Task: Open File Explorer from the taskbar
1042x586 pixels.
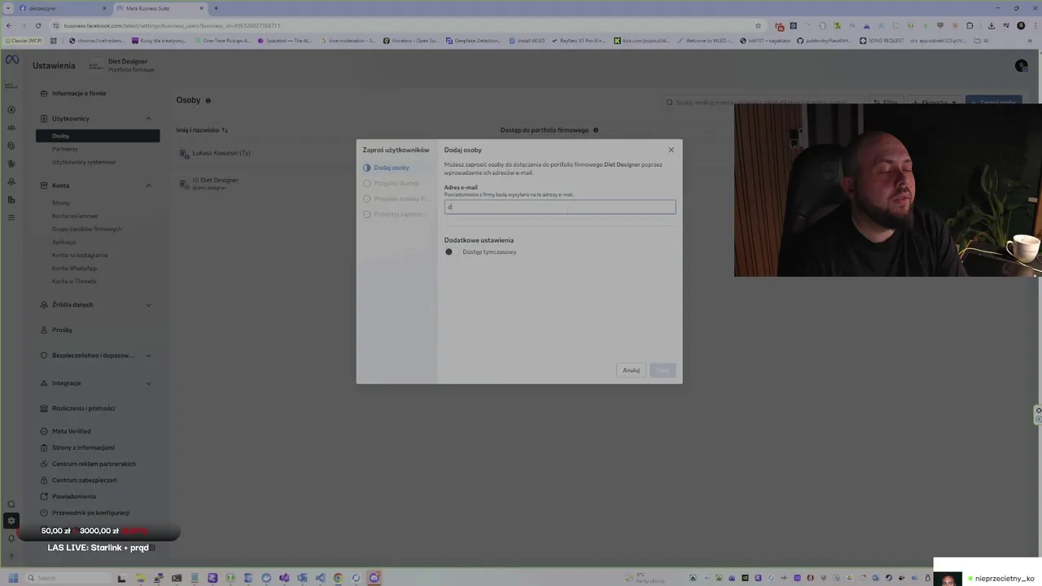Action: coord(140,578)
